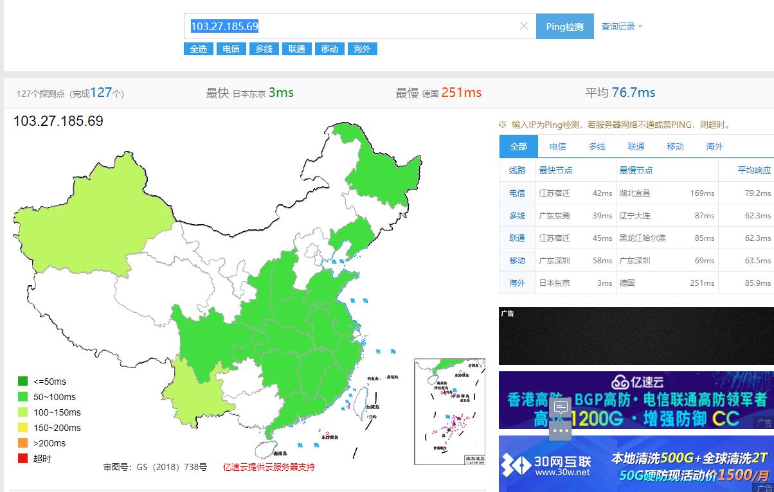Click the 最慢节点 column header
This screenshot has height=492, width=774.
click(636, 170)
